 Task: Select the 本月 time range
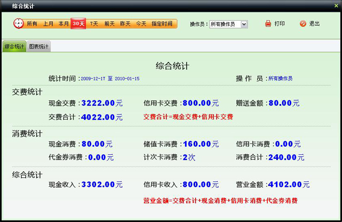pyautogui.click(x=64, y=24)
